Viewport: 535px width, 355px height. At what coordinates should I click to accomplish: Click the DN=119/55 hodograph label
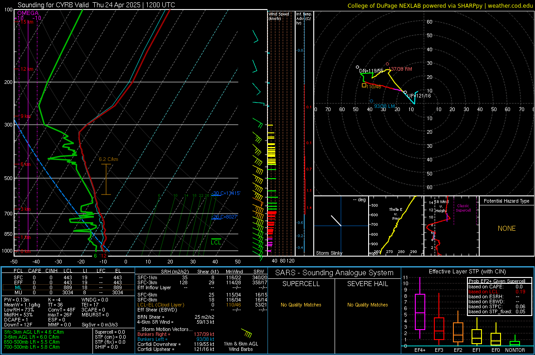tap(371, 71)
